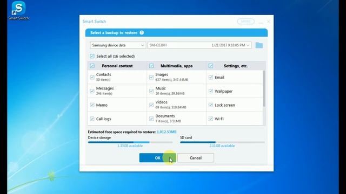Uncheck the Videos checkbox

click(x=151, y=105)
